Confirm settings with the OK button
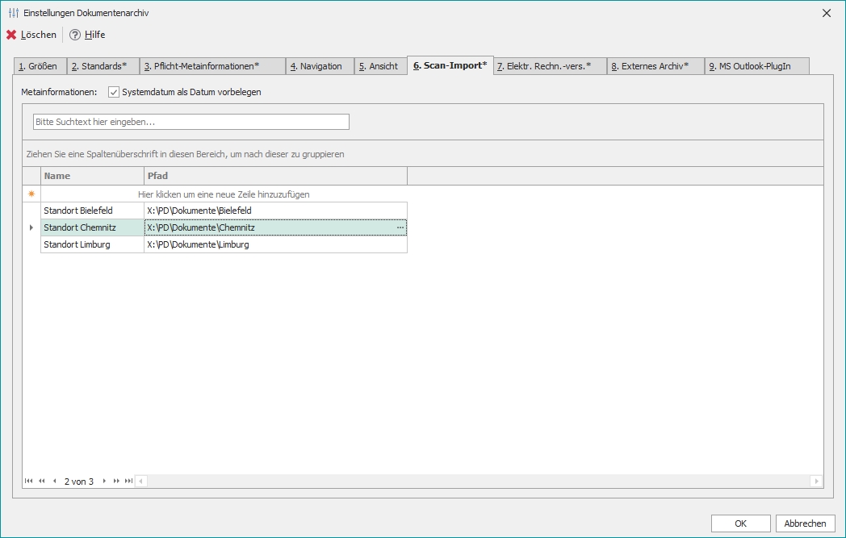The image size is (846, 538). coord(741,523)
